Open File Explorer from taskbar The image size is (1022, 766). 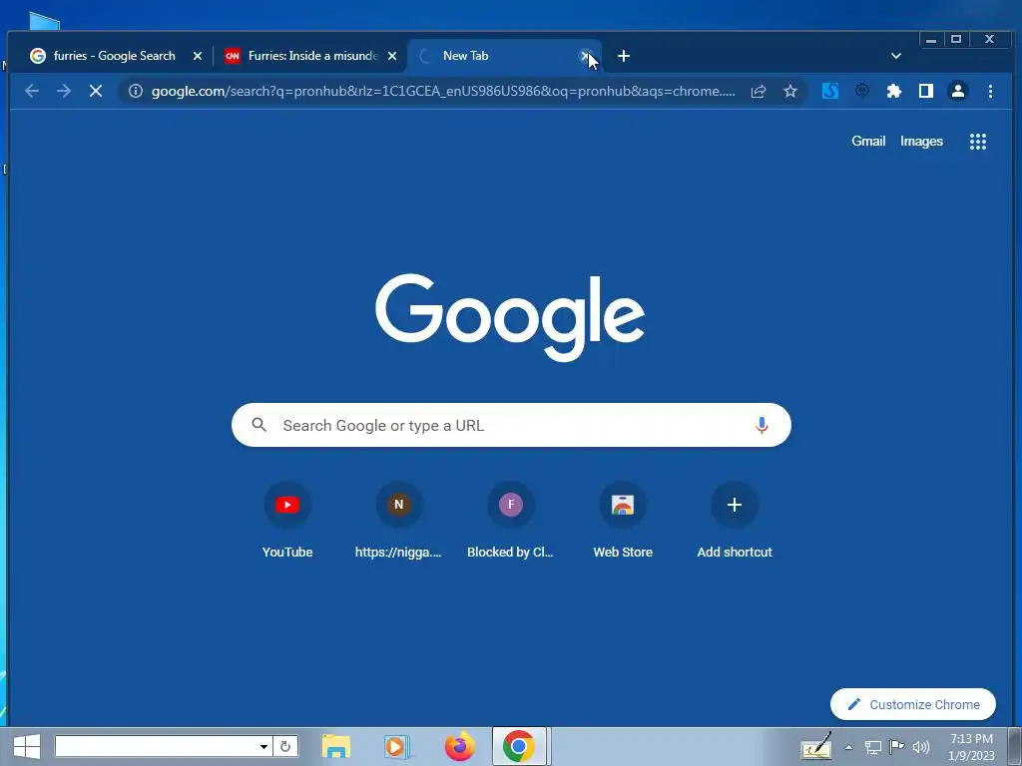(336, 746)
